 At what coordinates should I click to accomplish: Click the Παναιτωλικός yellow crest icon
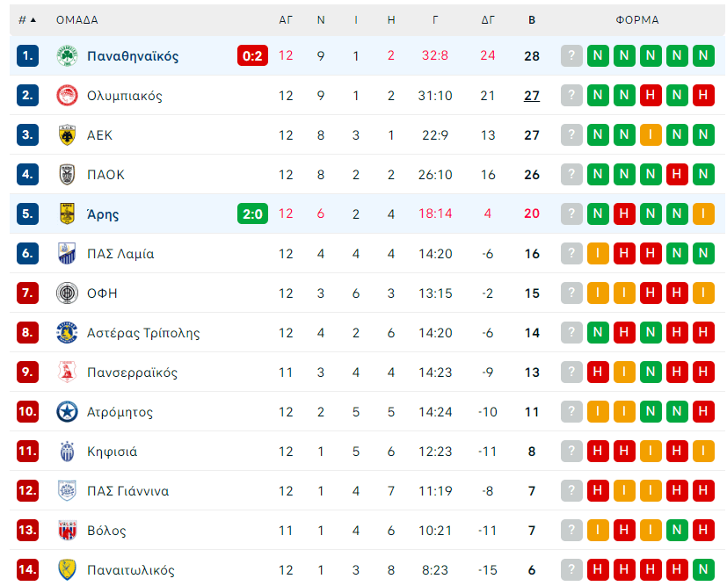[68, 570]
